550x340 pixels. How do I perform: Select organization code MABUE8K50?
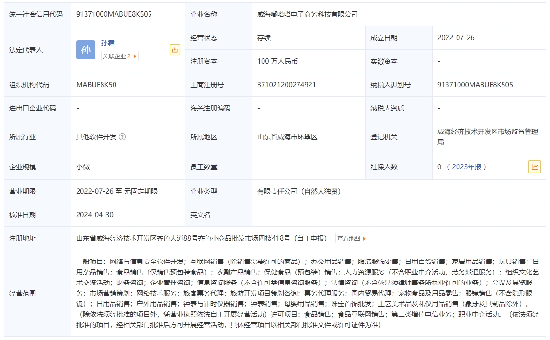pyautogui.click(x=96, y=85)
